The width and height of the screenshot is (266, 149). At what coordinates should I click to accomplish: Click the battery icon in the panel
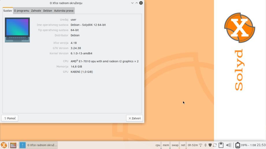[x=238, y=145]
